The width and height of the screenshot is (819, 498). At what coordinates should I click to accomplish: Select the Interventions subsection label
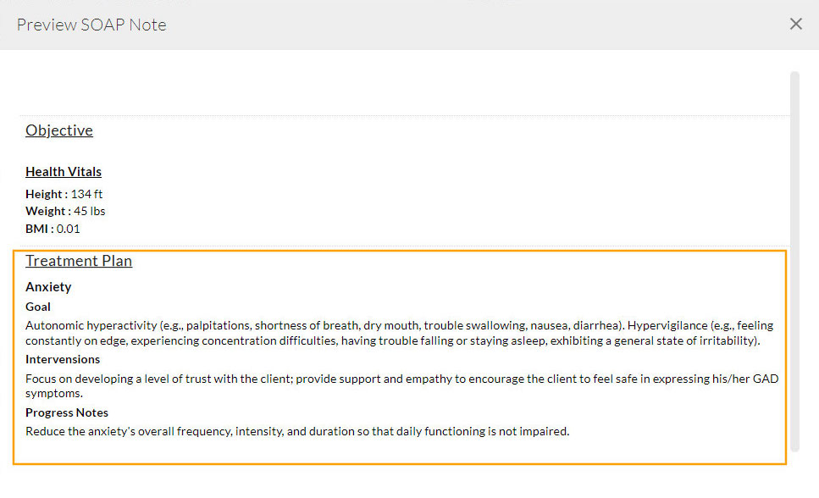[63, 359]
